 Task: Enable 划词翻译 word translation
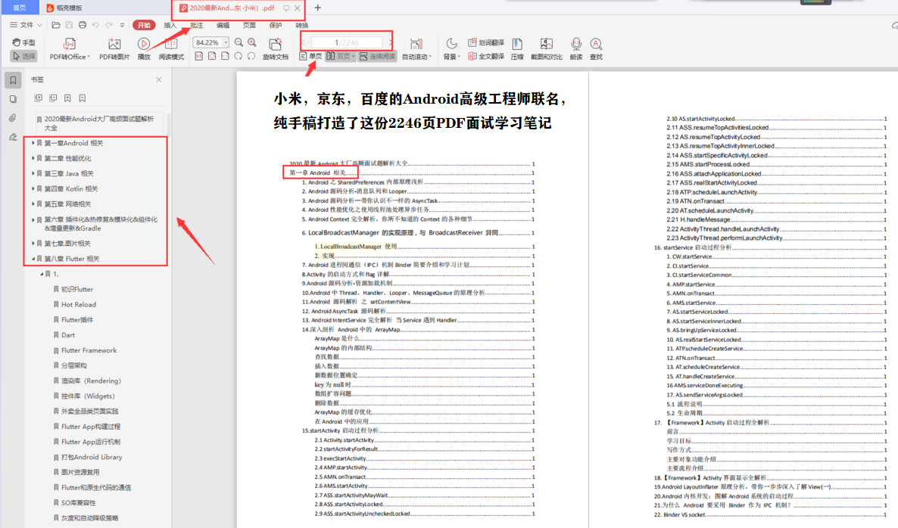486,43
